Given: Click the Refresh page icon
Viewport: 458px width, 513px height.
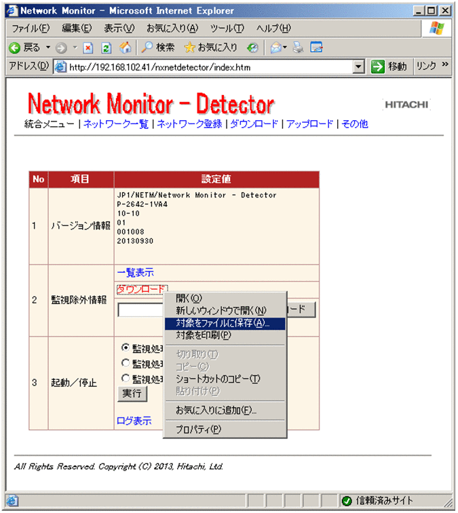Looking at the screenshot, I should tap(106, 48).
